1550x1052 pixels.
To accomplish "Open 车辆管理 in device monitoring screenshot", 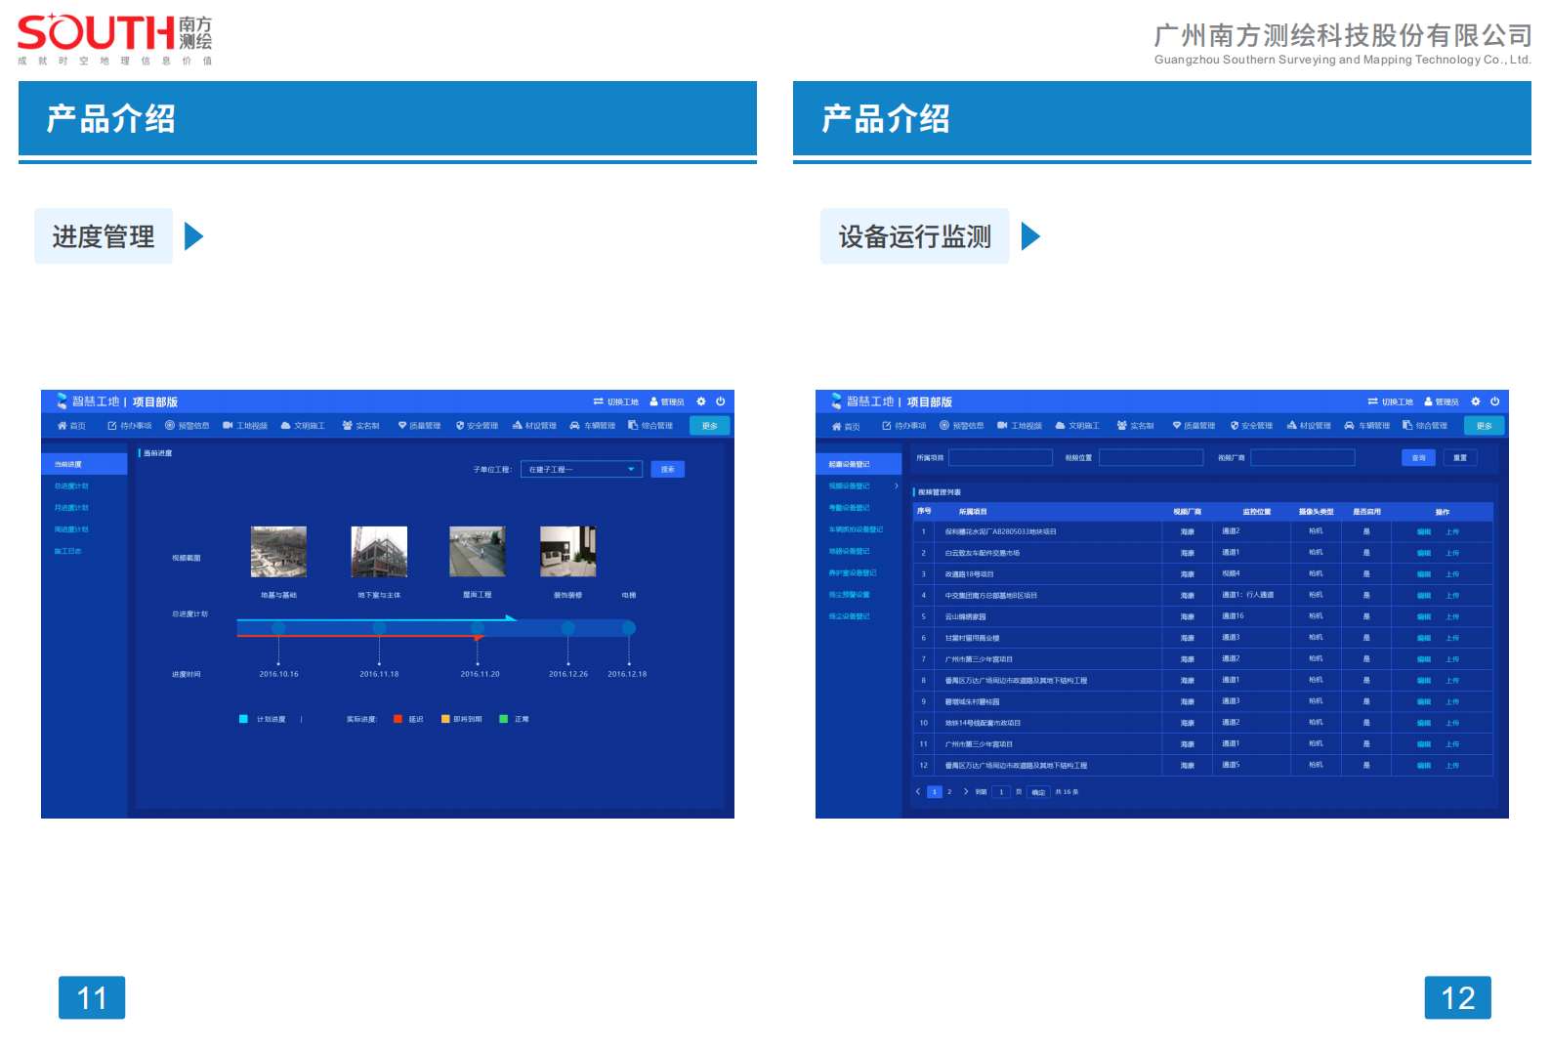I will tap(1367, 426).
